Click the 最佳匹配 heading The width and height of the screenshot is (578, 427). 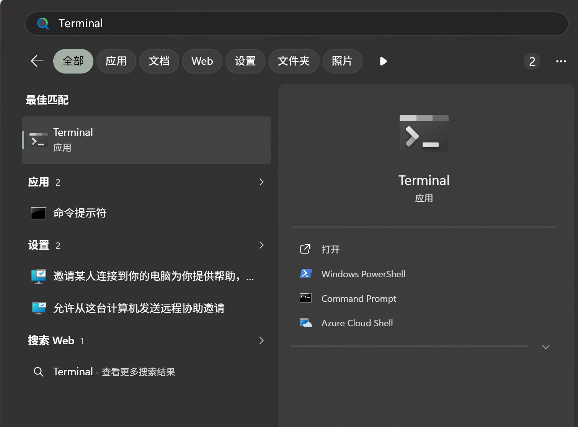click(47, 100)
